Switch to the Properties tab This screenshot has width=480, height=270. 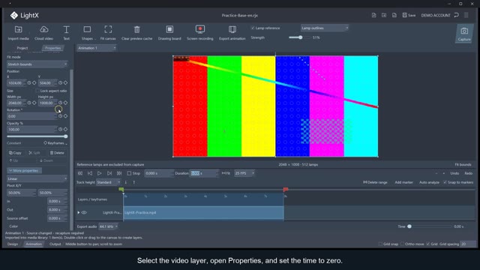click(52, 48)
